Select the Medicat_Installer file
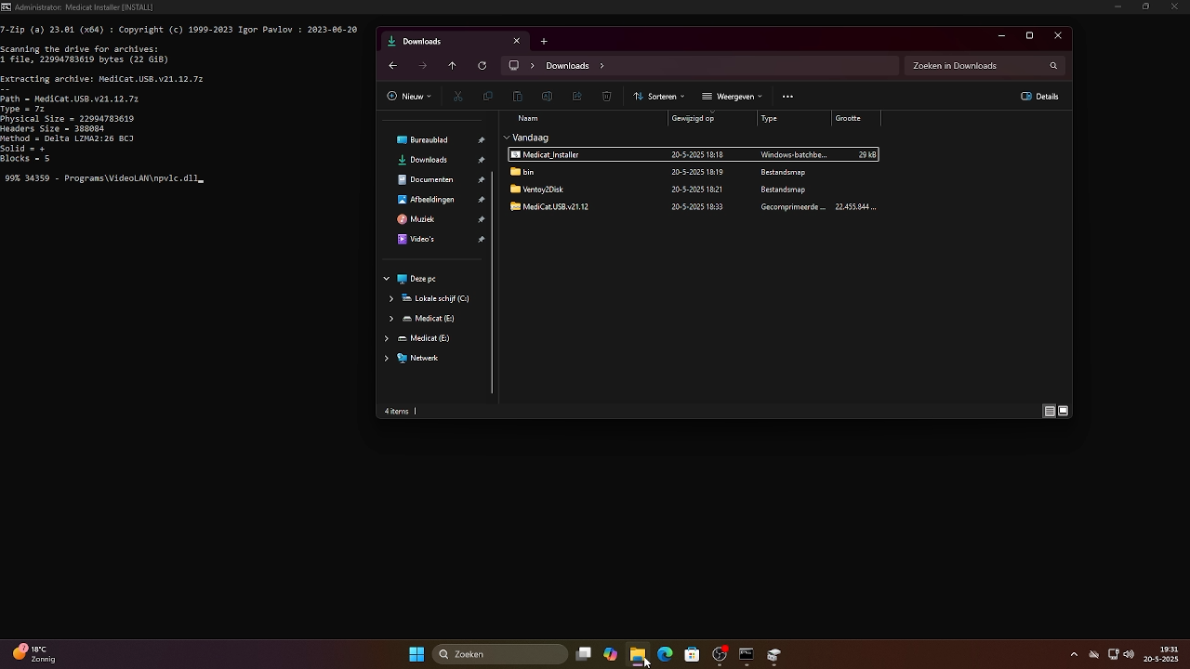 [694, 155]
